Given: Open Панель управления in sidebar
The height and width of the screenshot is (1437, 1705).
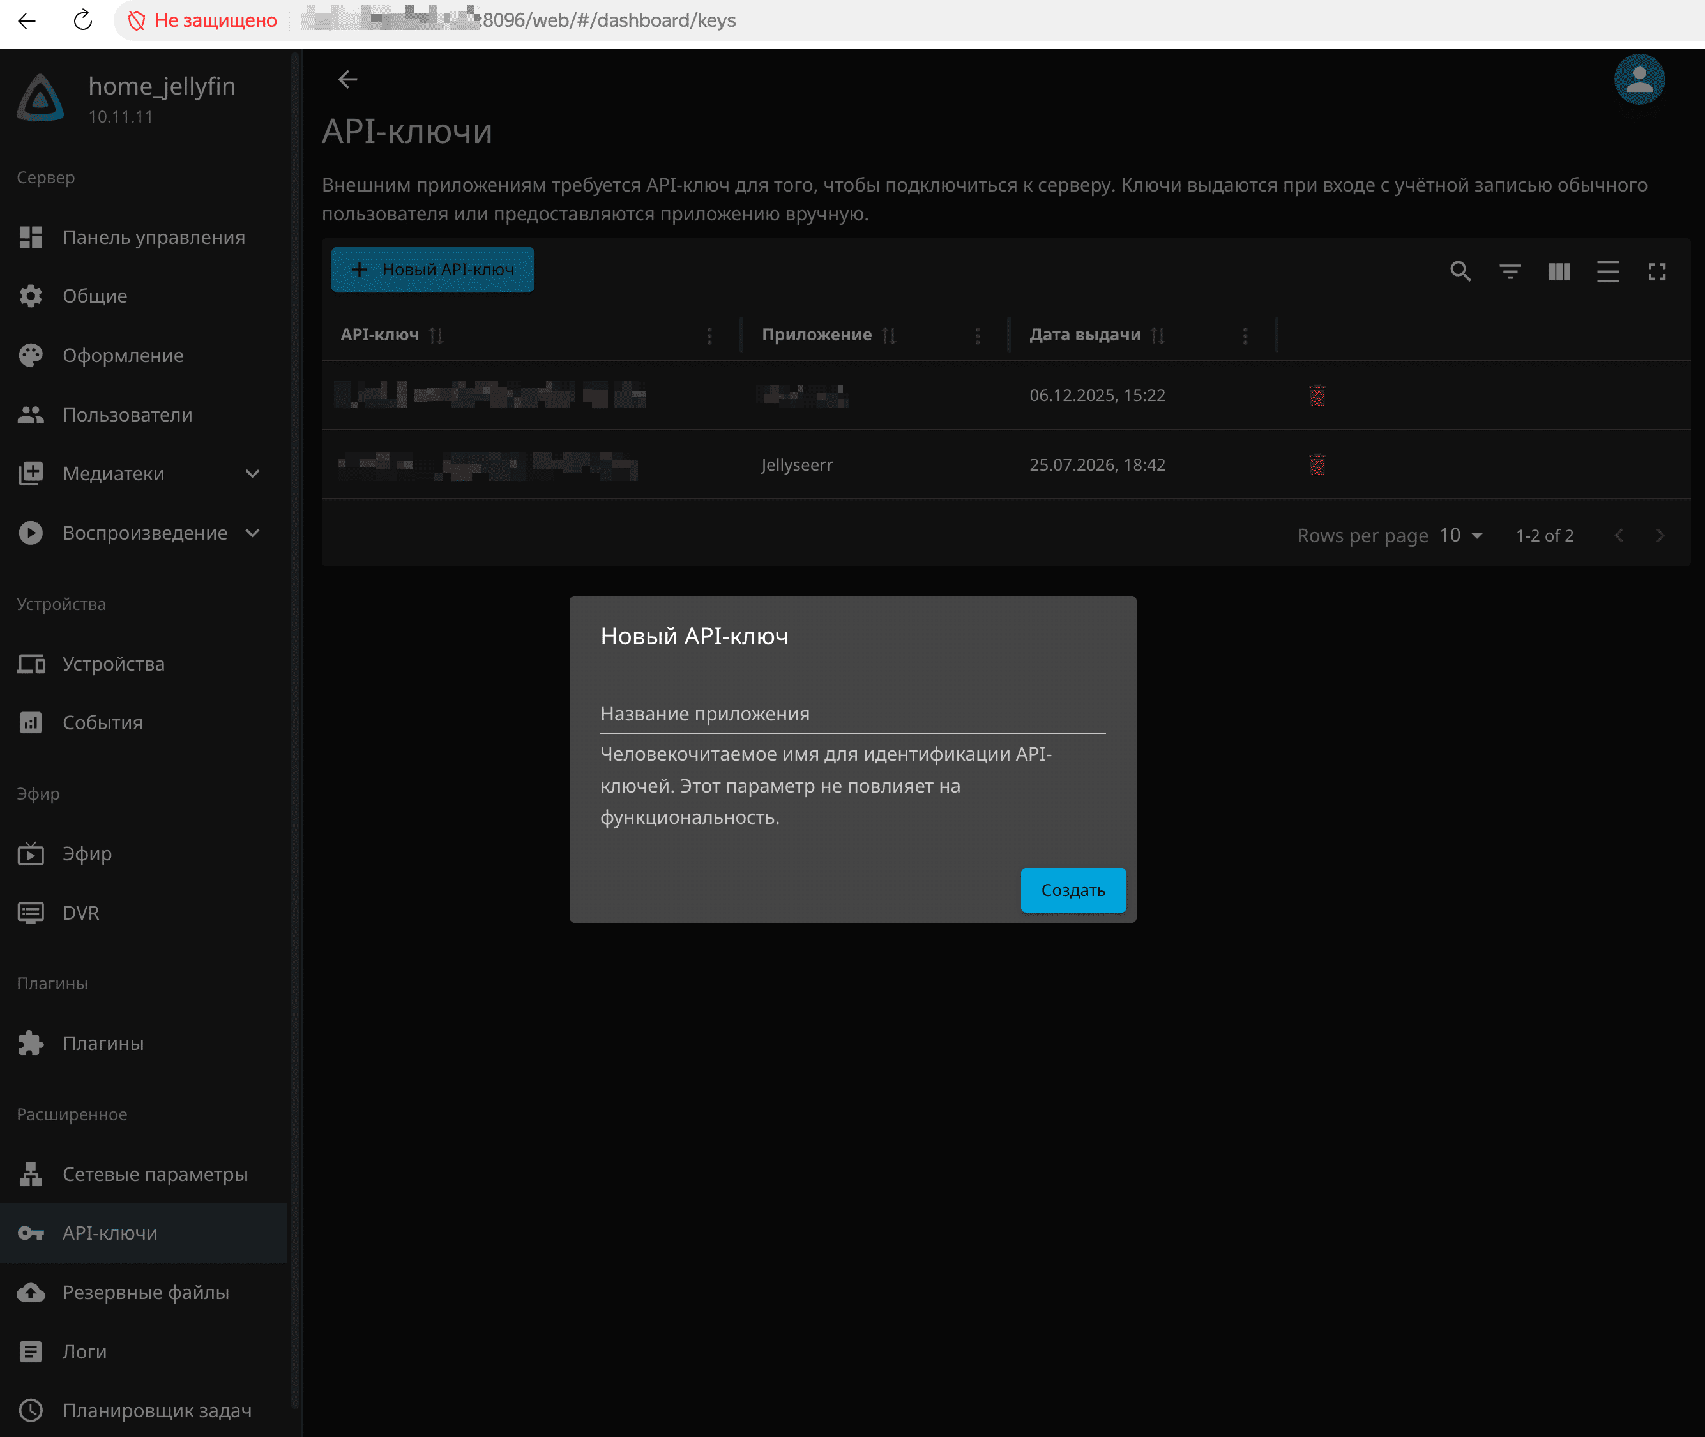Looking at the screenshot, I should pos(144,237).
